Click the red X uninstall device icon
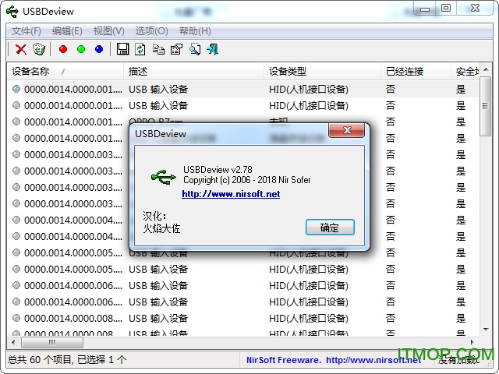Screen dimensions: 499x374 21,49
